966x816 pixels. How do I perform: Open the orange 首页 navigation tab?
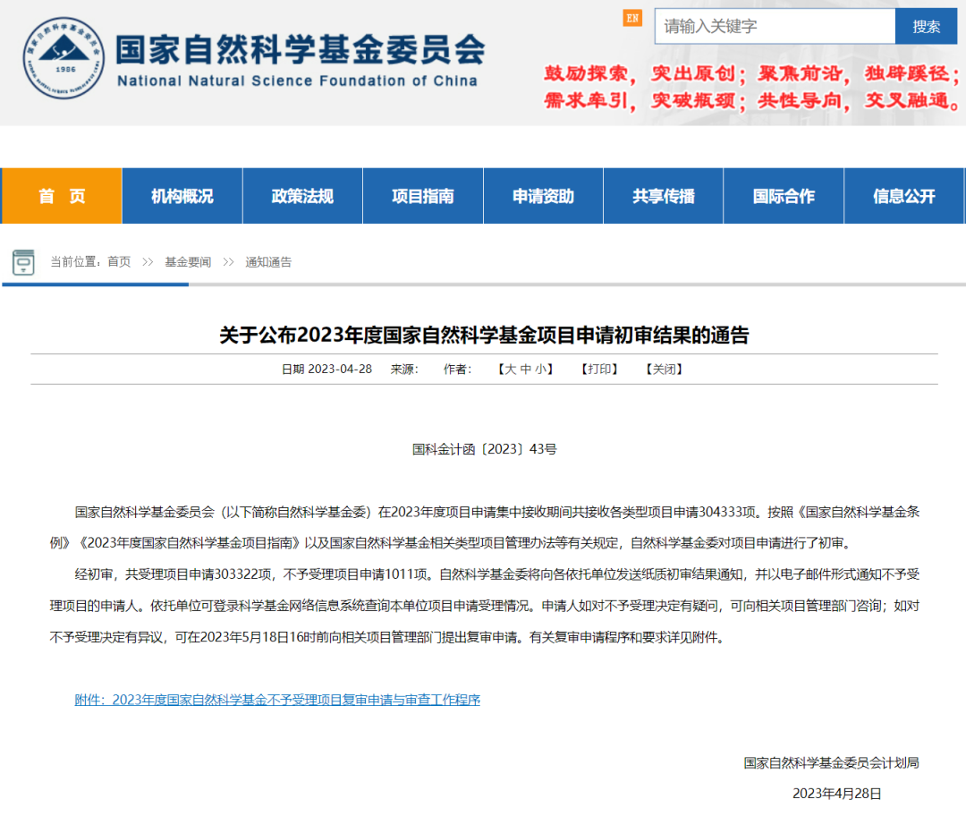pyautogui.click(x=62, y=196)
